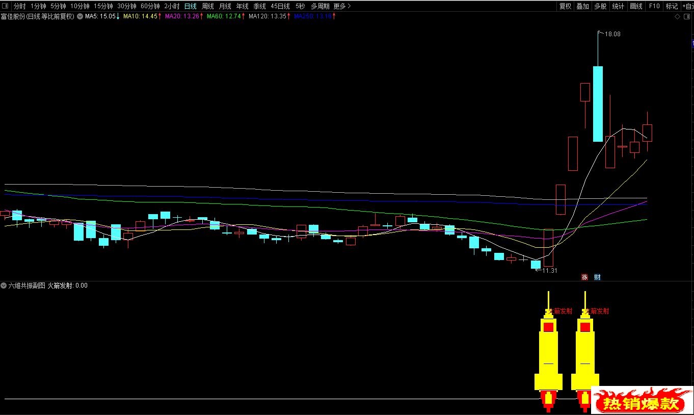Click the 统计 statistics button

coord(618,6)
